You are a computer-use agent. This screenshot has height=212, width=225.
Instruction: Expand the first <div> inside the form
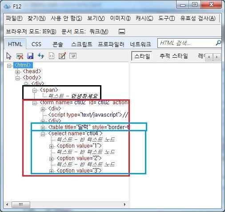[x=43, y=109]
